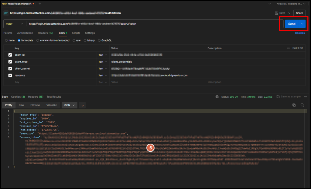Toggle line wrapping in the response
311x189 pixels.
click(82, 105)
